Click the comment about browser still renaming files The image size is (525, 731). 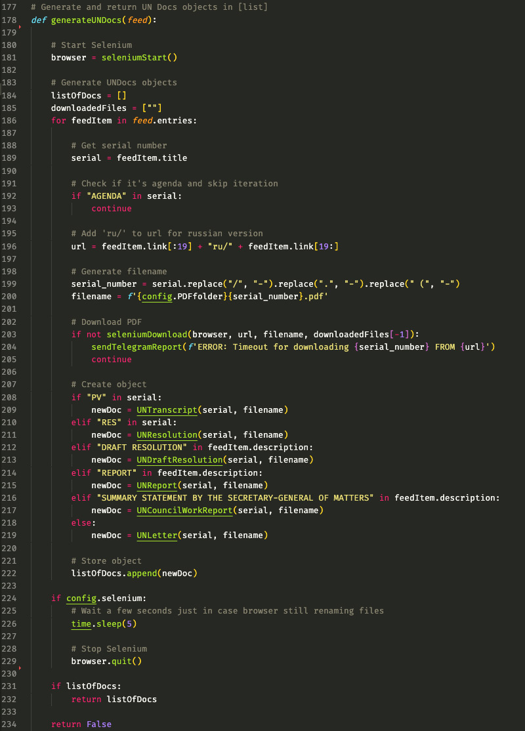click(228, 611)
